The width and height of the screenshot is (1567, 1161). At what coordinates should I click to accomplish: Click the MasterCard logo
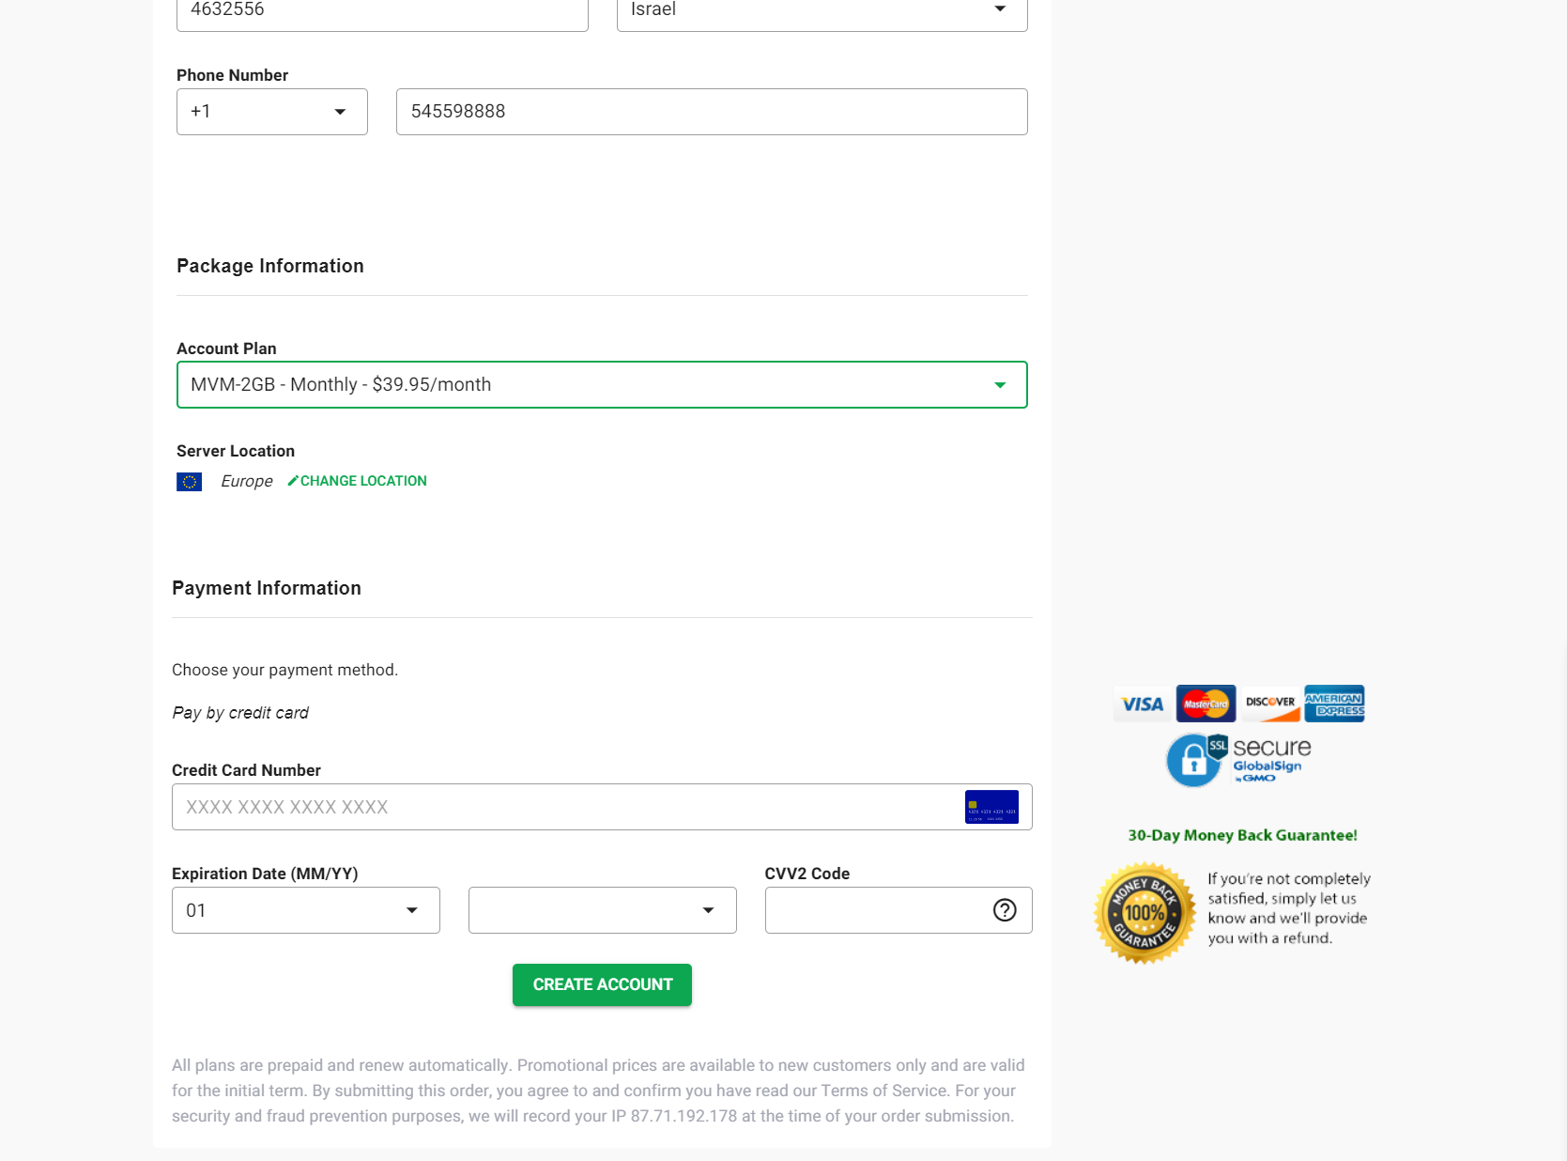[x=1206, y=704]
